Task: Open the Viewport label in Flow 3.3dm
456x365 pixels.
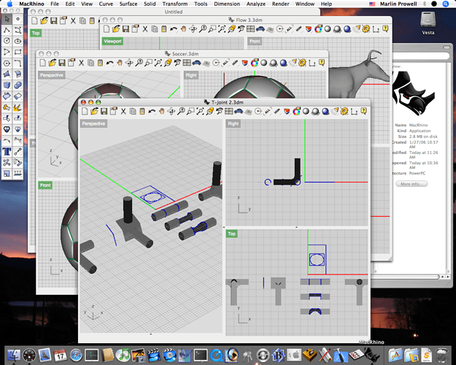Action: (x=112, y=42)
